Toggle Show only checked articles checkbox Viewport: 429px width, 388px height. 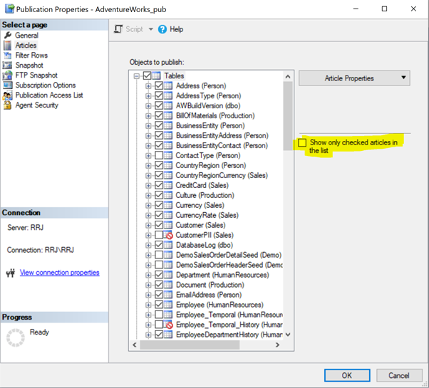pos(302,142)
